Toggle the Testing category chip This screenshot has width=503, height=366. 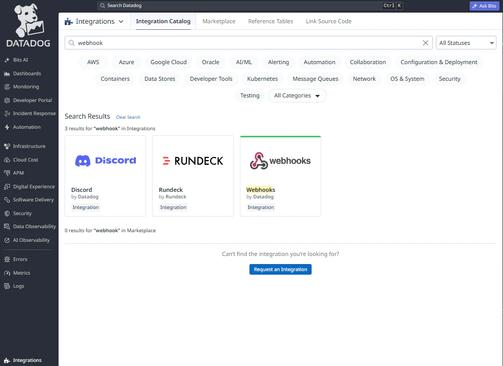(249, 95)
